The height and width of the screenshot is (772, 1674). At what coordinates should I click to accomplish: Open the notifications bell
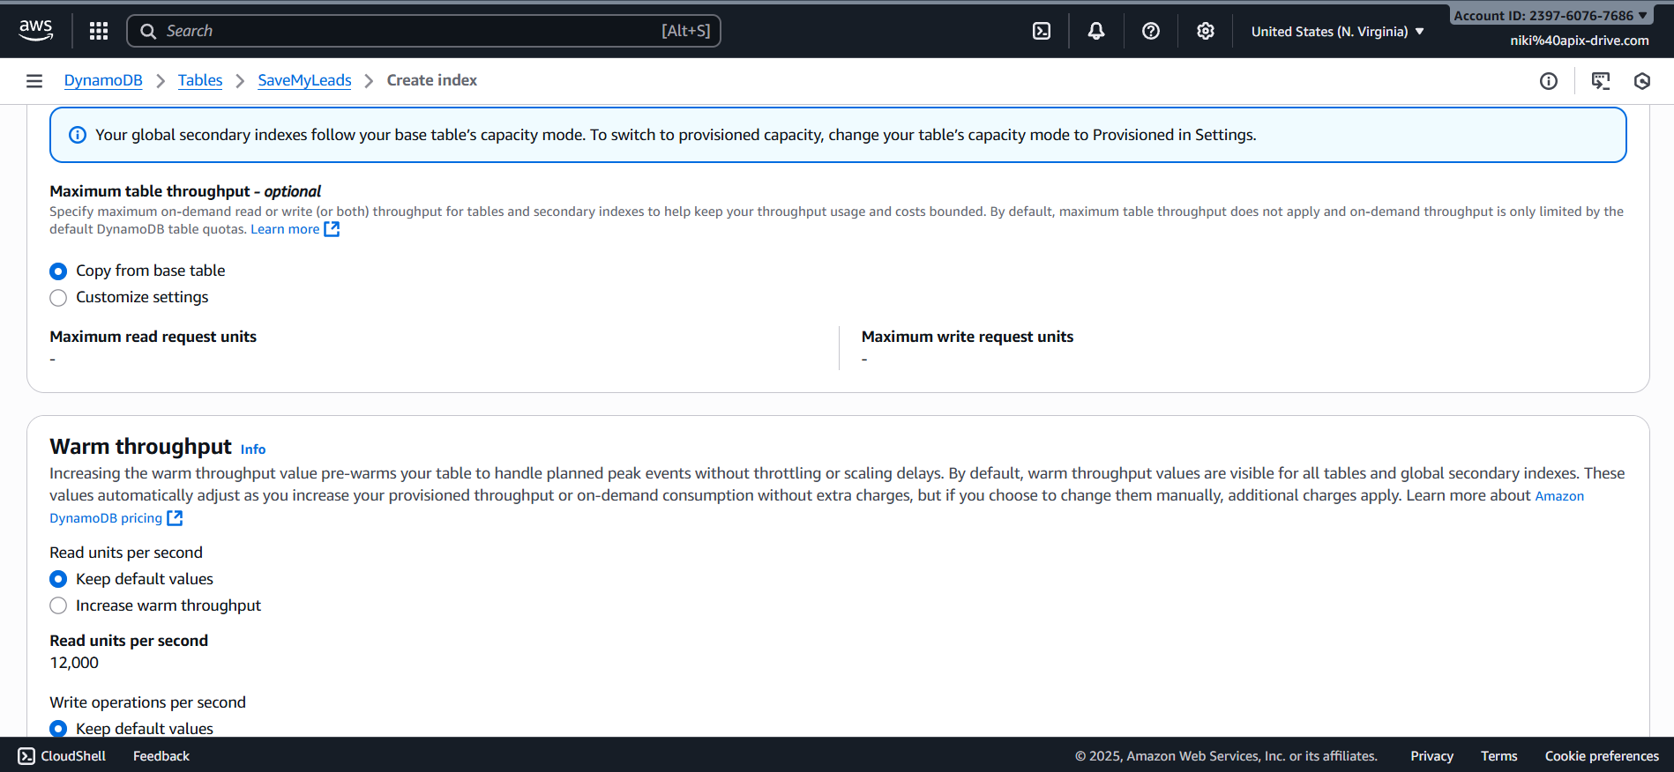[x=1096, y=31]
